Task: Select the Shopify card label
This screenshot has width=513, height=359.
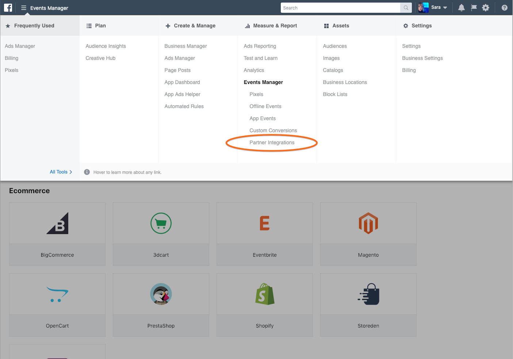Action: 265,326
